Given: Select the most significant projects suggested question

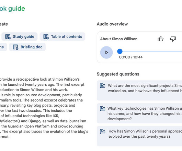Looking at the screenshot, I should (139, 91).
